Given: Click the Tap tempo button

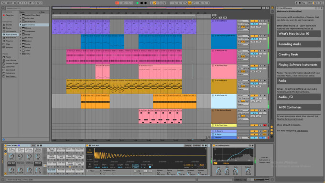Looking at the screenshot, I should [x=3, y=3].
